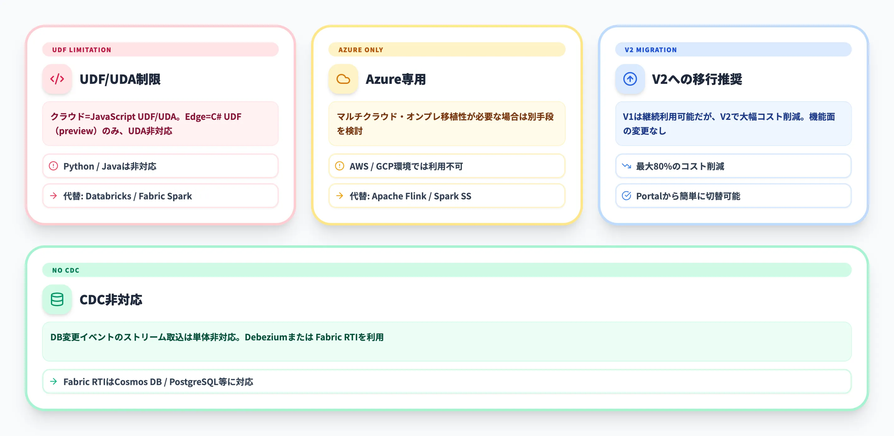Click the checkmark icon beside Portalから簡単に切替可能
Image resolution: width=894 pixels, height=436 pixels.
coord(627,196)
